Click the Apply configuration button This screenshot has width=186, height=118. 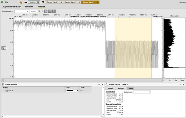[33, 12]
